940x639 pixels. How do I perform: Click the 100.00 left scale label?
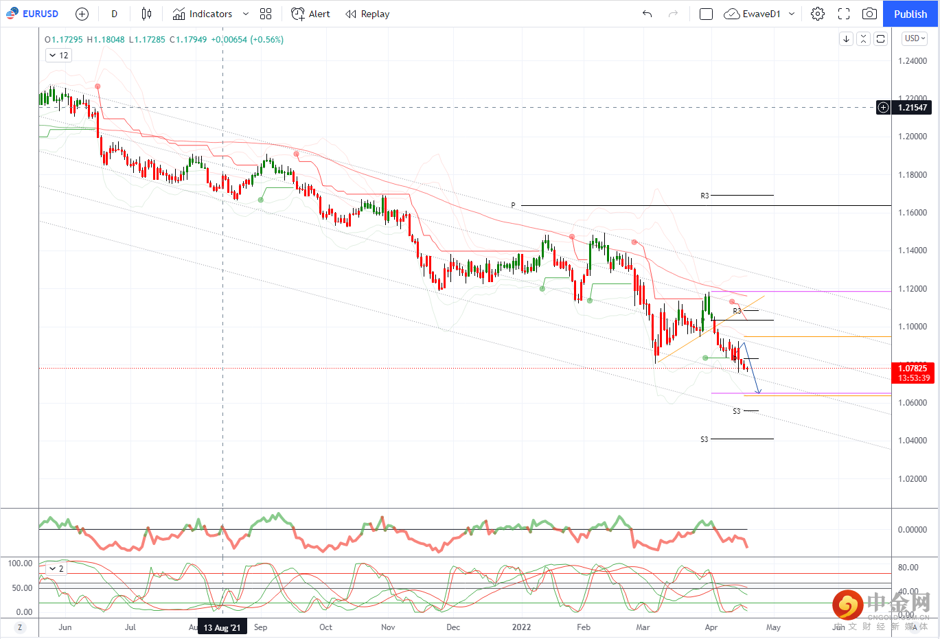[20, 564]
